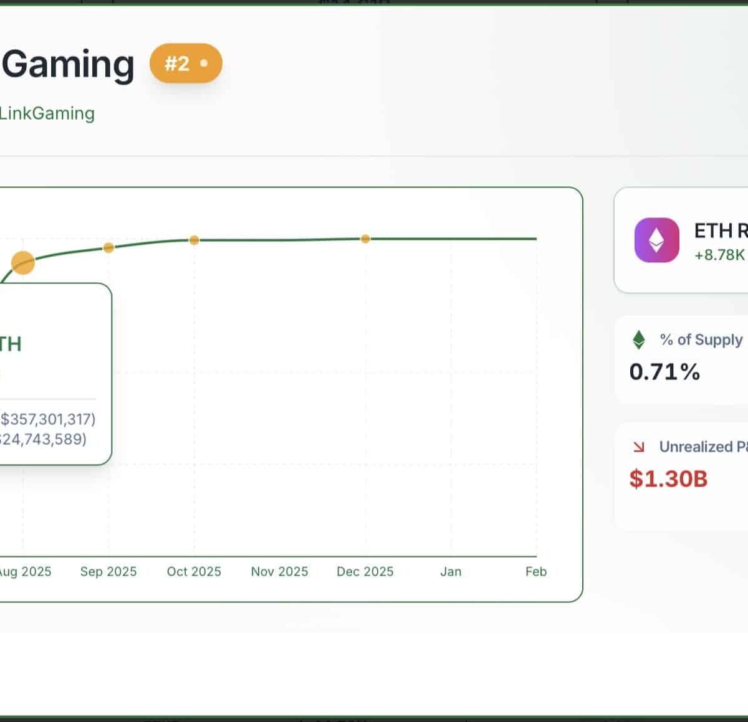Open the LinkGaming handle link
This screenshot has width=748, height=722.
[x=47, y=113]
